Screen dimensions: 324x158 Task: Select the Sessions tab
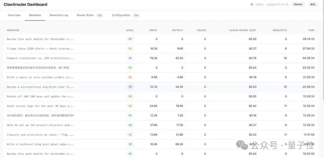(x=35, y=15)
